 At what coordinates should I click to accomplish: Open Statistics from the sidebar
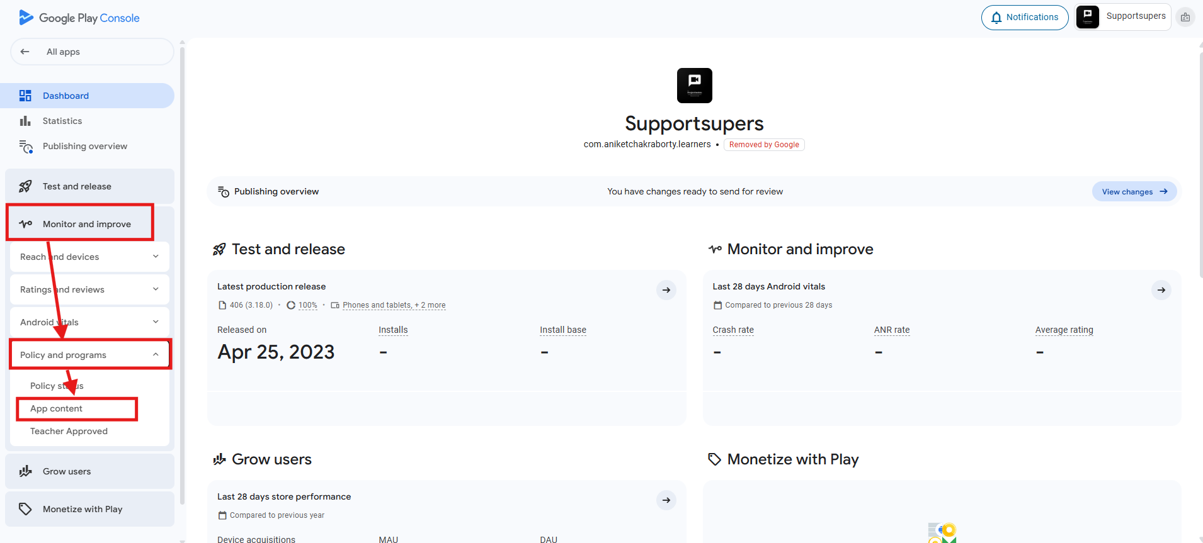(62, 121)
